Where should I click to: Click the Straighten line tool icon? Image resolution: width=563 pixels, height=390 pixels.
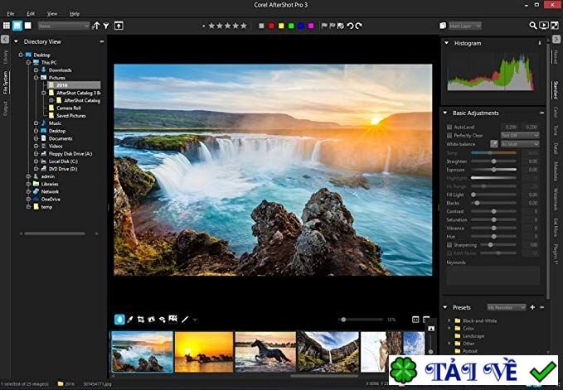pyautogui.click(x=185, y=319)
